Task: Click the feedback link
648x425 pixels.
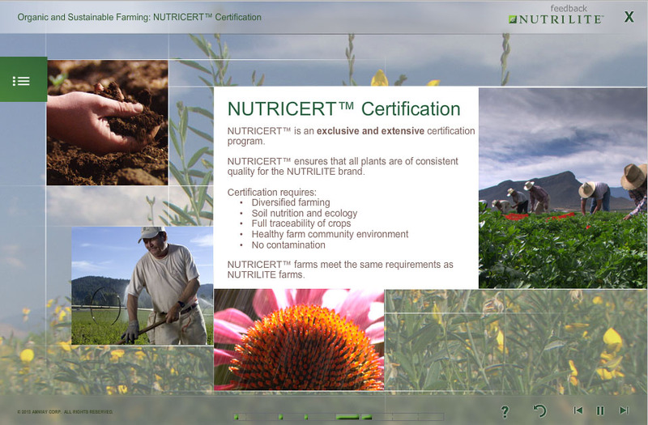Action: click(569, 8)
